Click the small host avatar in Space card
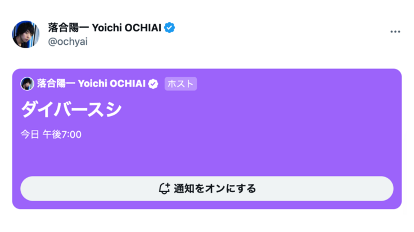This screenshot has width=414, height=232. click(x=27, y=84)
